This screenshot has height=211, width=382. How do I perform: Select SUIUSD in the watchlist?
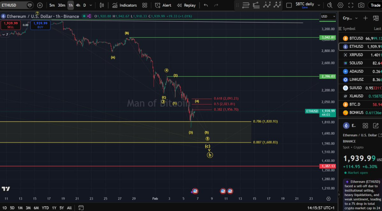click(x=361, y=88)
